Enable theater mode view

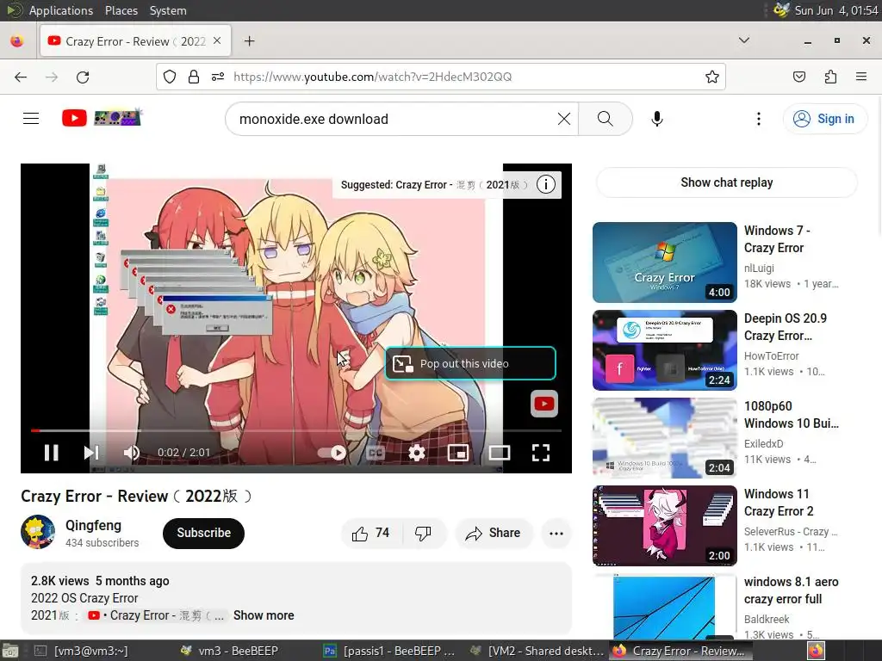point(499,453)
